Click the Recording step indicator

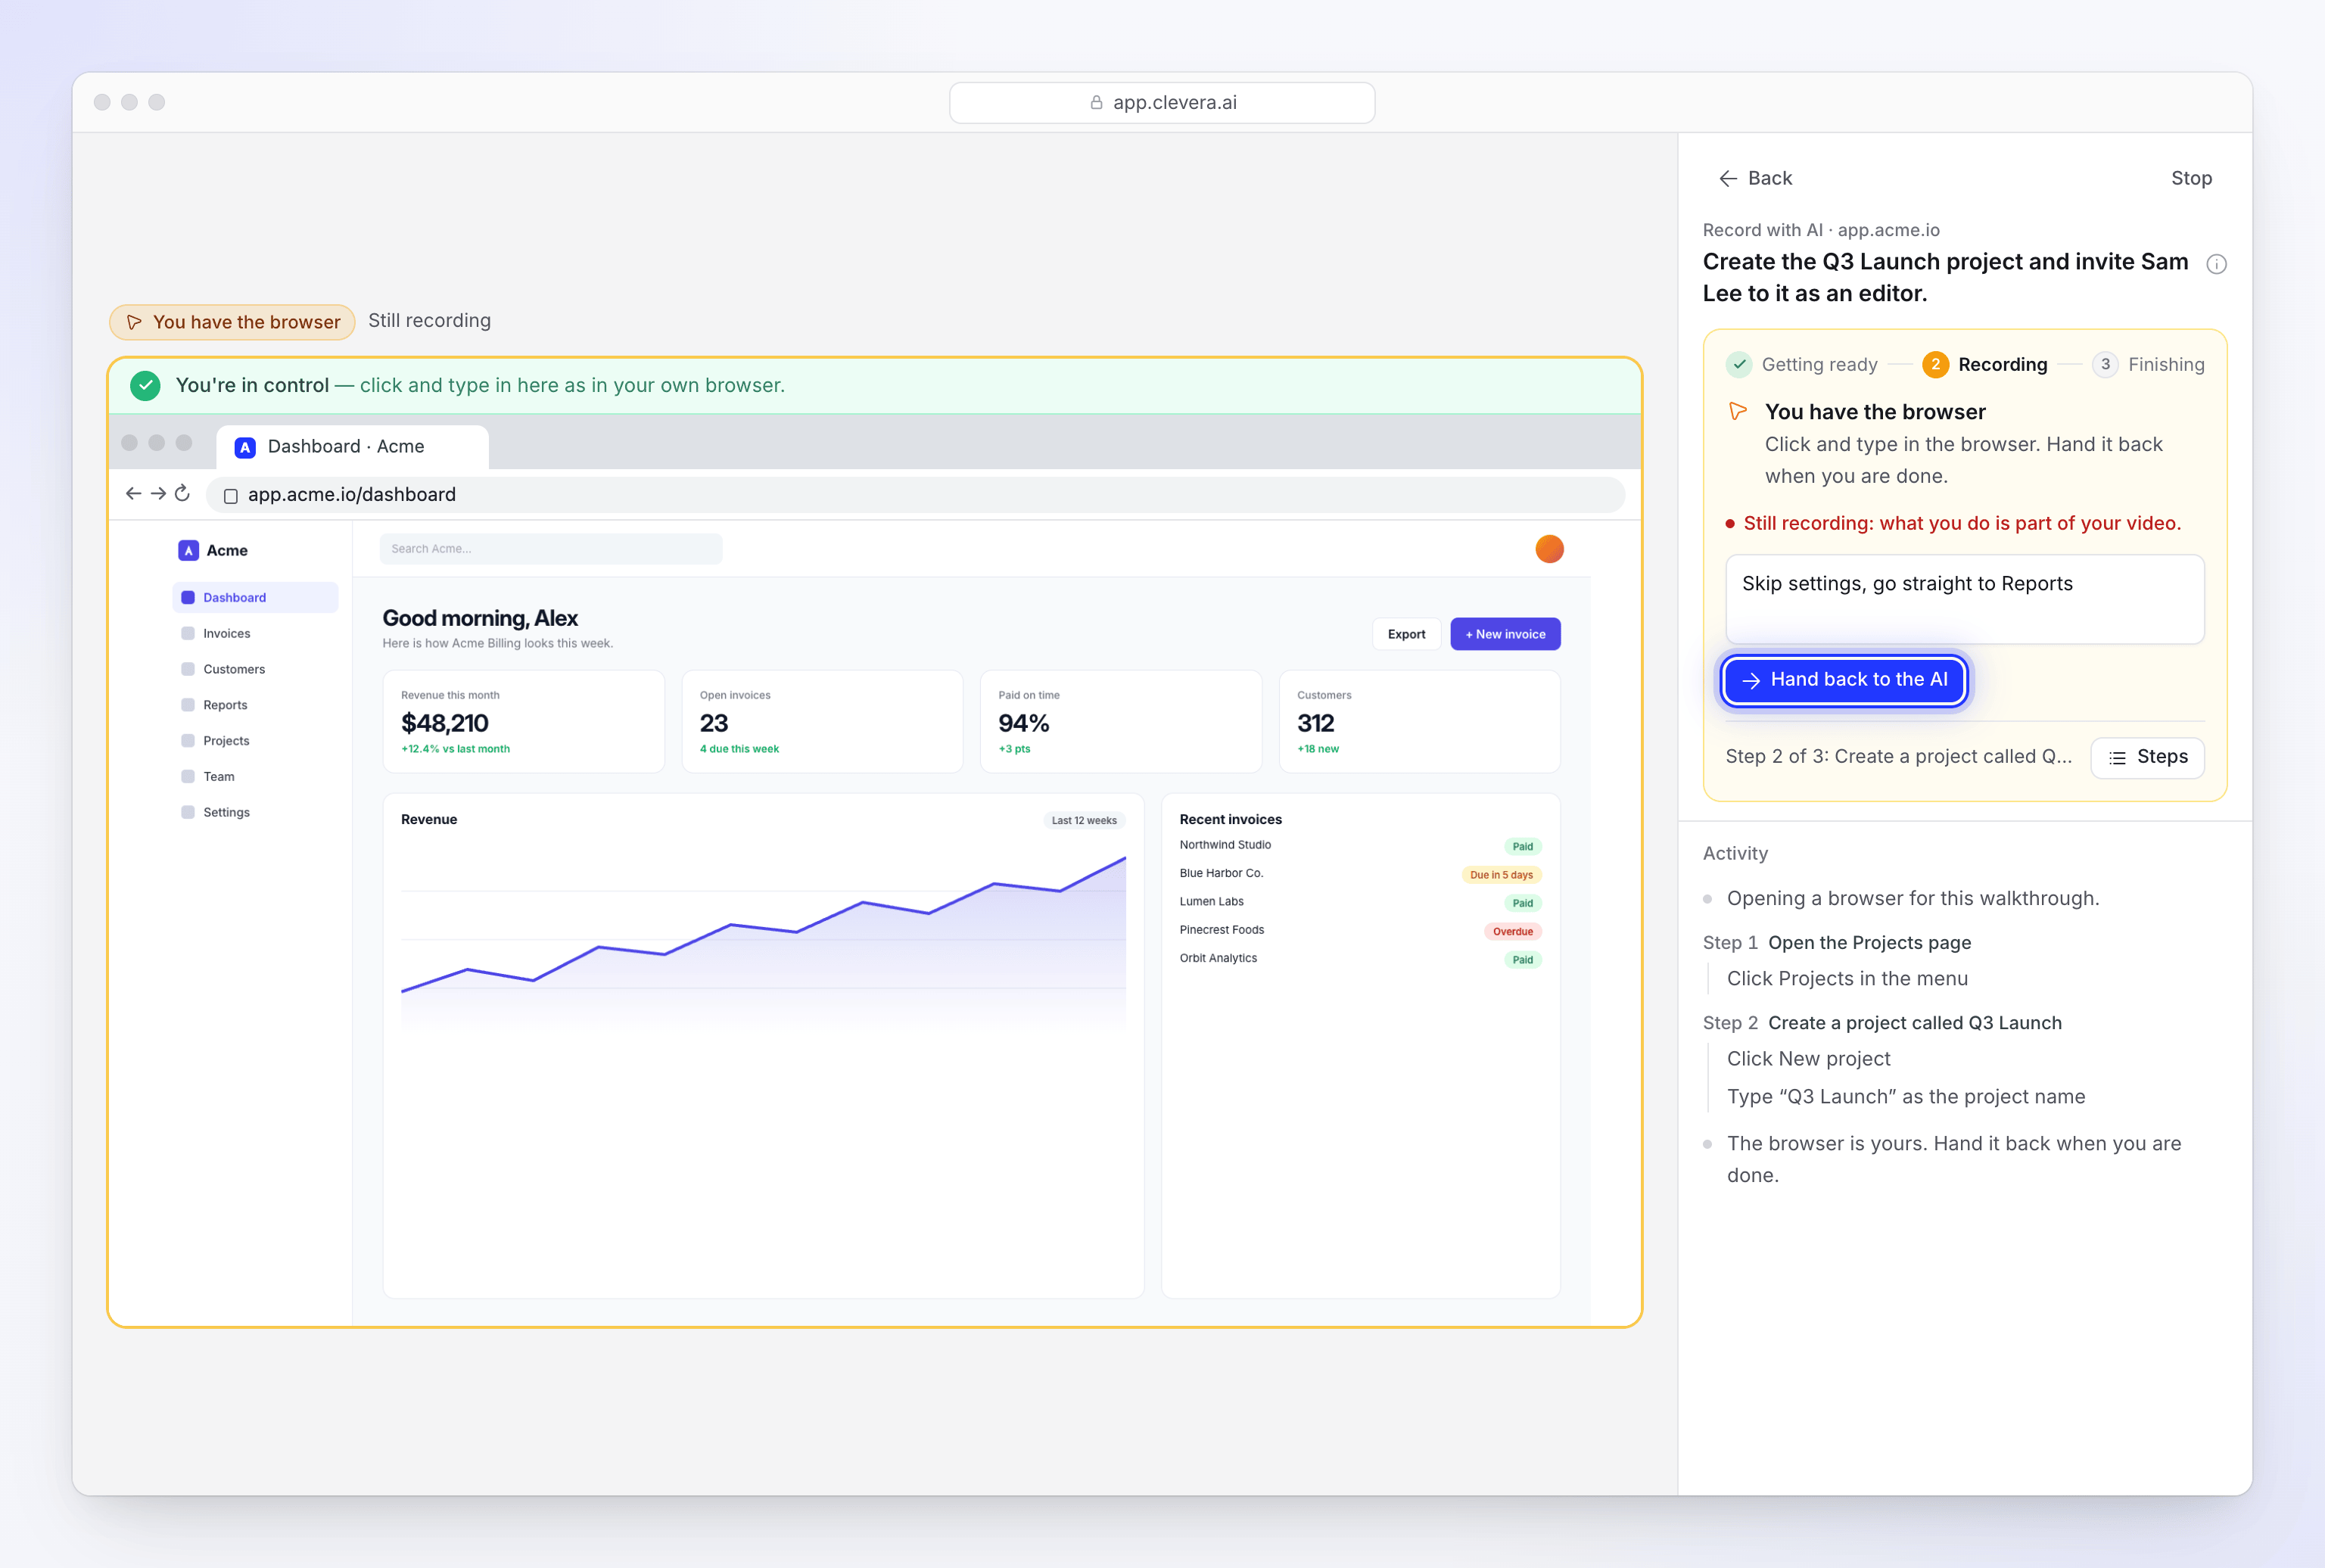pos(1984,364)
